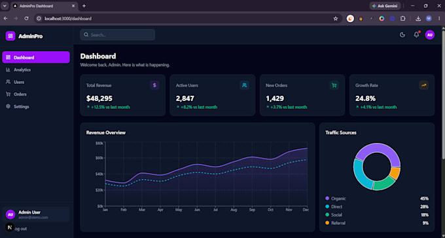445x238 pixels.
Task: Close the AdminPro Dashboard tab
Action: [x=73, y=6]
